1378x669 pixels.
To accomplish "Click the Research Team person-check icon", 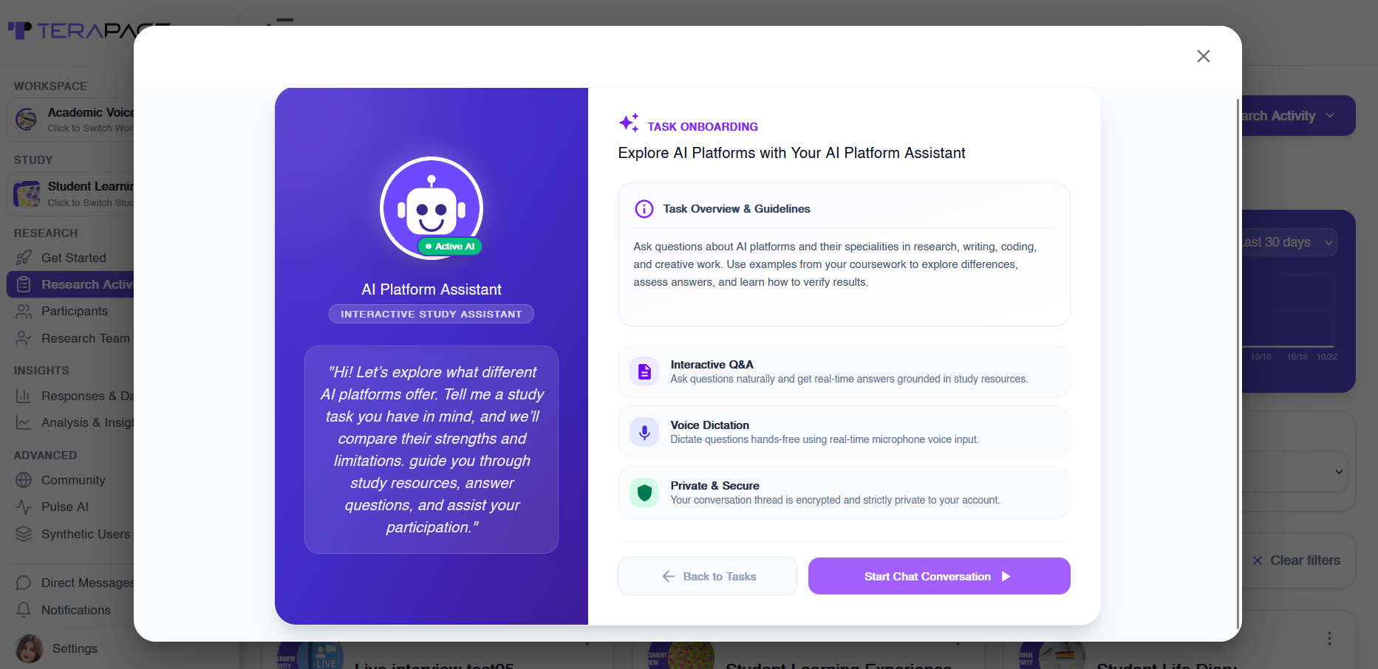I will pos(24,338).
